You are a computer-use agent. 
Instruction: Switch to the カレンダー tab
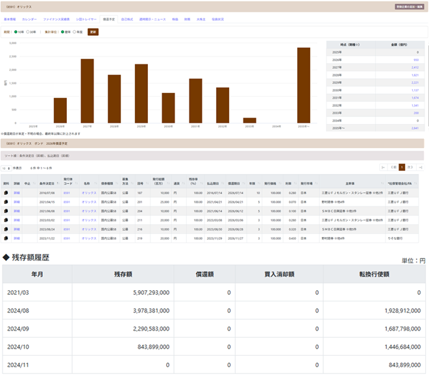pos(29,19)
